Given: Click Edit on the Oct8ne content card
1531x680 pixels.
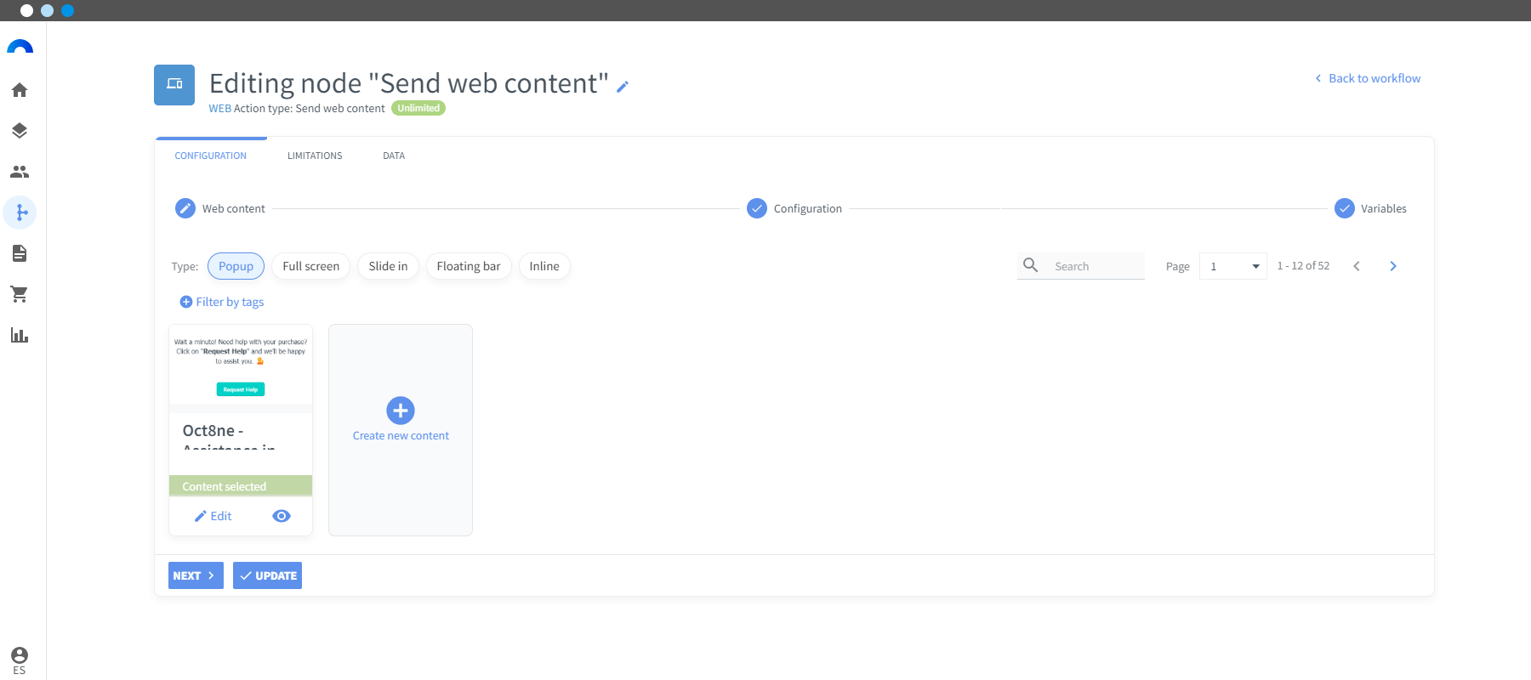Looking at the screenshot, I should coord(213,516).
